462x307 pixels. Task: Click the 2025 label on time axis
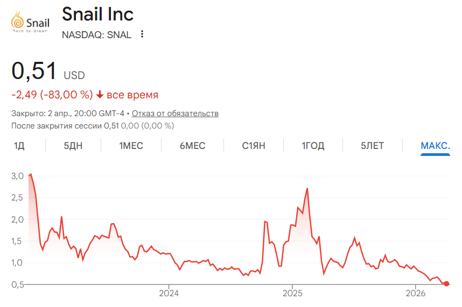pyautogui.click(x=292, y=295)
